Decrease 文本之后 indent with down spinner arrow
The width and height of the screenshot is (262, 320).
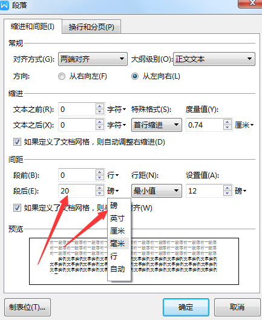tap(100, 128)
